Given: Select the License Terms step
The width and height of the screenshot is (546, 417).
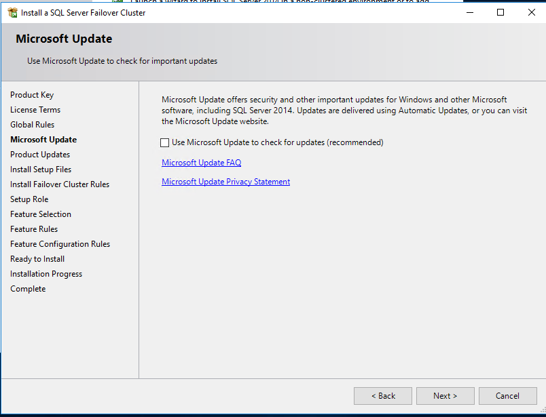Looking at the screenshot, I should (35, 110).
